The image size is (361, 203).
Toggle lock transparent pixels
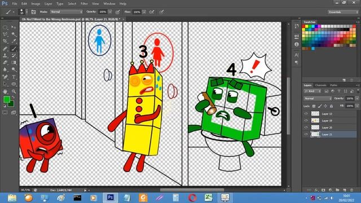click(x=314, y=106)
